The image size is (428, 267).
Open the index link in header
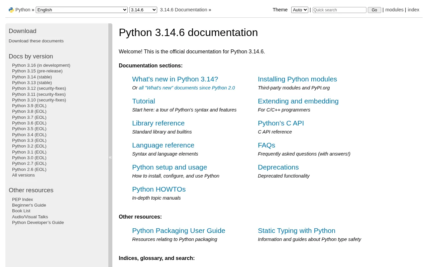pyautogui.click(x=413, y=10)
